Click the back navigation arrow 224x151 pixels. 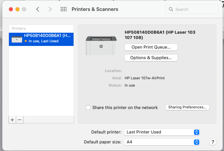38,9
